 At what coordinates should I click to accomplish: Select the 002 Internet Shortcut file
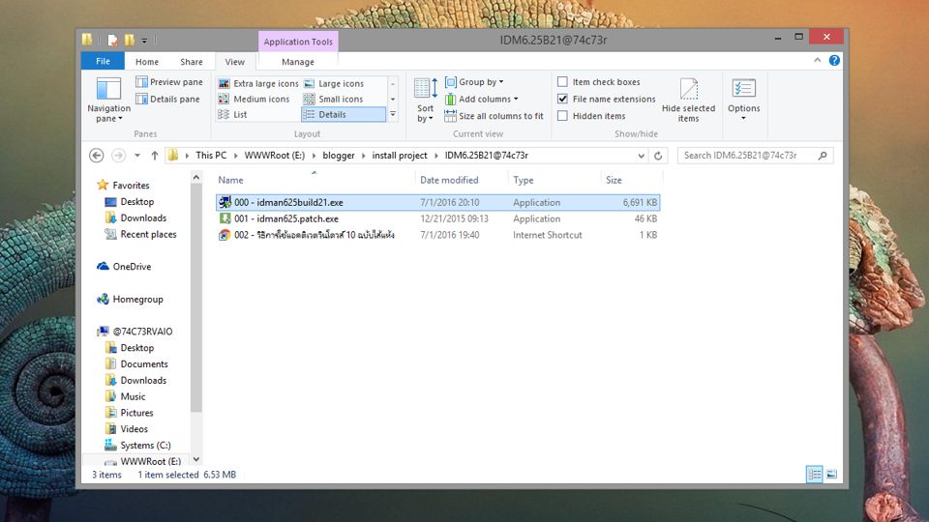(437, 235)
